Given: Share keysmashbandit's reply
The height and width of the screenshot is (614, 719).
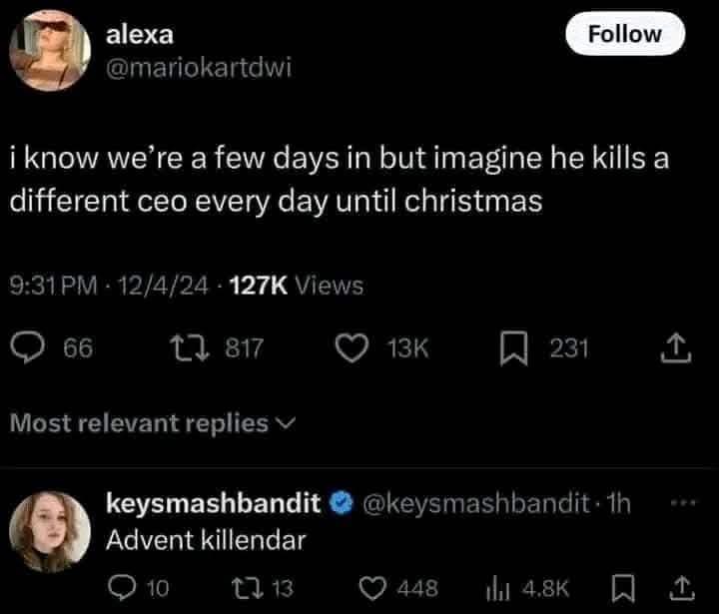Looking at the screenshot, I should click(682, 589).
